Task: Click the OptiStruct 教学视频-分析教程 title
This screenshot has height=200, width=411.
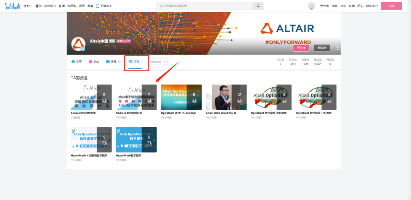Action: coord(314,113)
